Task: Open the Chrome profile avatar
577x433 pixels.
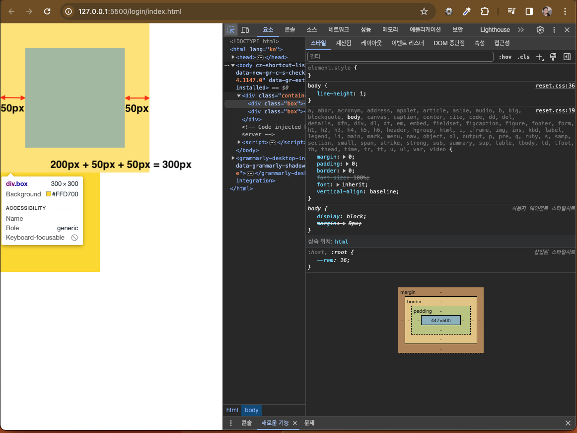Action: 547,11
